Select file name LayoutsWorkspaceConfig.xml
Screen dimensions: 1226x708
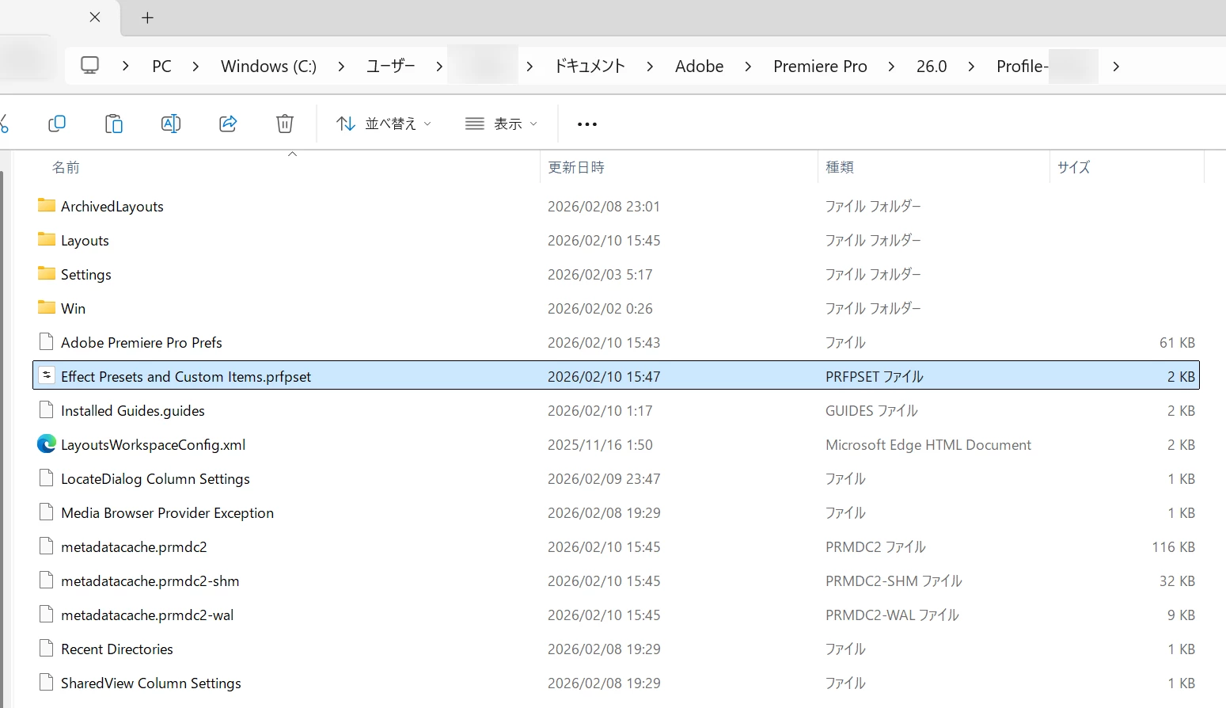(x=154, y=445)
